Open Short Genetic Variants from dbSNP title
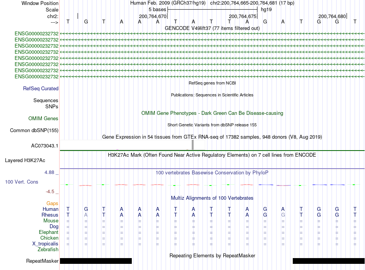 (212, 125)
